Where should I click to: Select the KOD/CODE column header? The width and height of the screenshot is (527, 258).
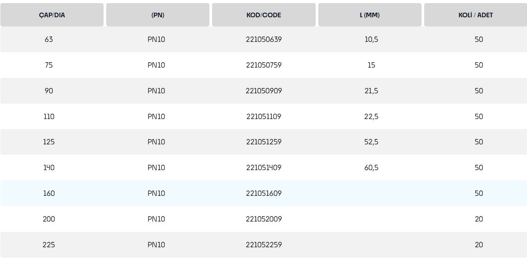pyautogui.click(x=264, y=15)
